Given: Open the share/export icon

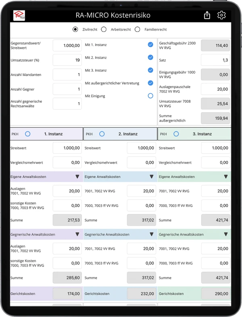Looking at the screenshot, I should tap(207, 15).
